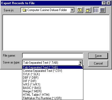Select Tab-Separated Text (*.TAB) in the list

coord(53,67)
